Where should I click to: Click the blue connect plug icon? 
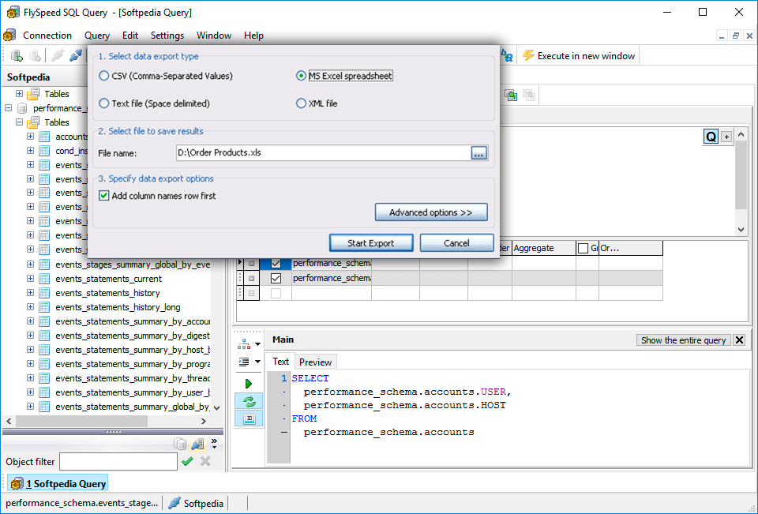pyautogui.click(x=75, y=55)
